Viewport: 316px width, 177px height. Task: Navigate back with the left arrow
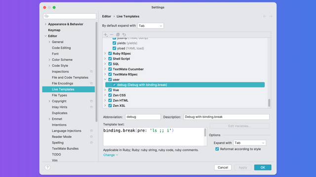[x=265, y=16]
